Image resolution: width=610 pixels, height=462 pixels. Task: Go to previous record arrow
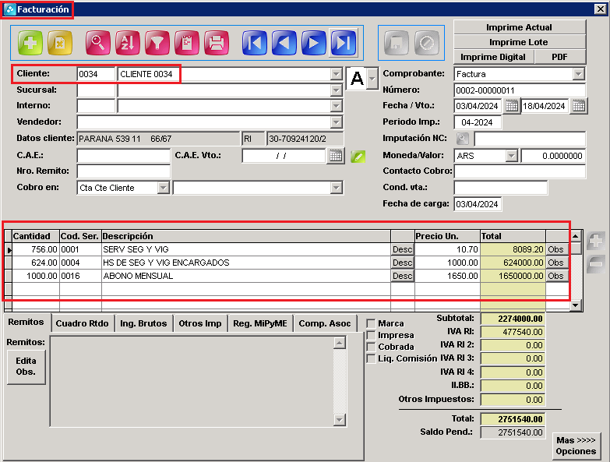click(284, 42)
